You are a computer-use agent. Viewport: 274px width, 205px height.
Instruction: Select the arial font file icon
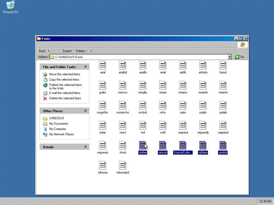click(102, 65)
